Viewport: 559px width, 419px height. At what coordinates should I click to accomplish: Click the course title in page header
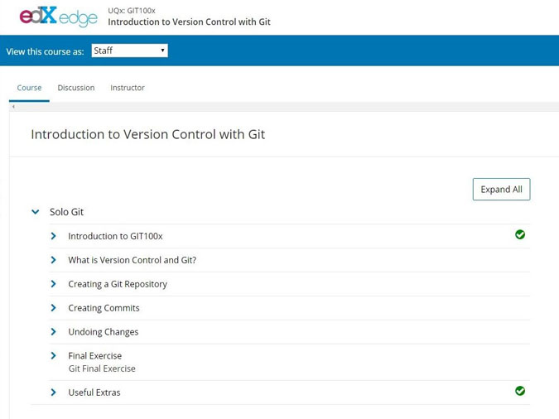click(x=189, y=22)
